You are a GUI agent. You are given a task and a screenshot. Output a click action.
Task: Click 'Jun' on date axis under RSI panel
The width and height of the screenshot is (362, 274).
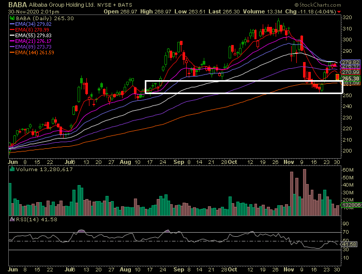pos(13,270)
